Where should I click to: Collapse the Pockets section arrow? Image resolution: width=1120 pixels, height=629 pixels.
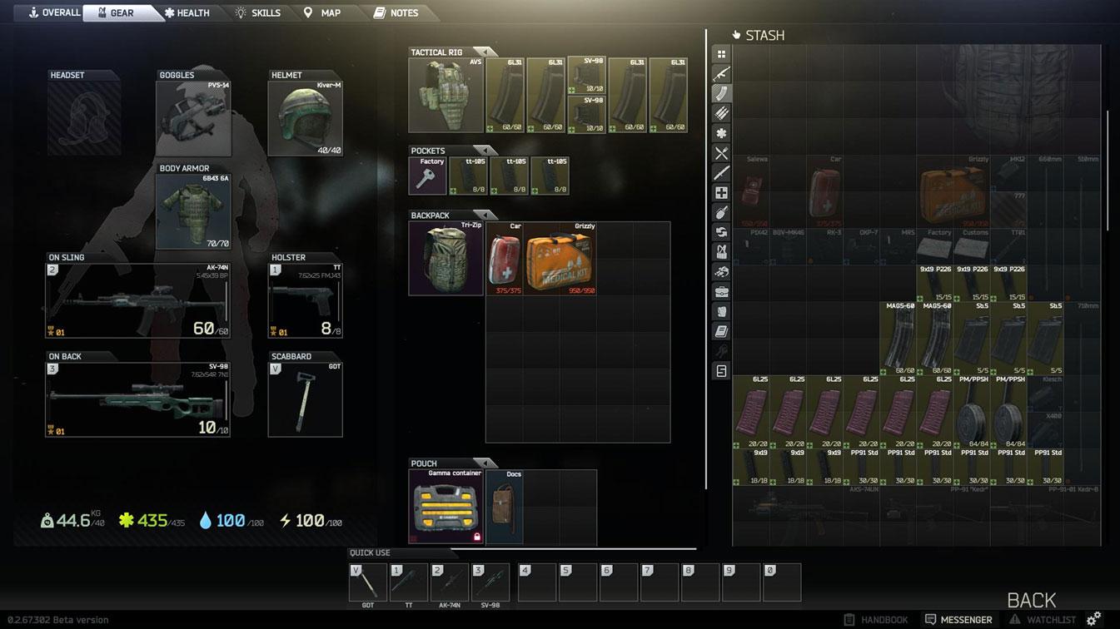pos(483,151)
